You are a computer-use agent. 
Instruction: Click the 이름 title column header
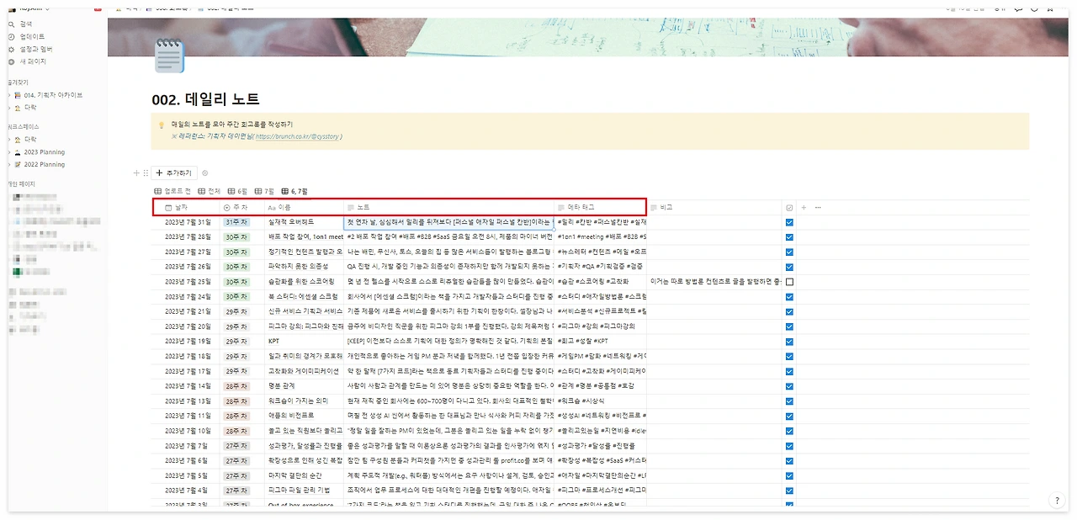tap(304, 207)
